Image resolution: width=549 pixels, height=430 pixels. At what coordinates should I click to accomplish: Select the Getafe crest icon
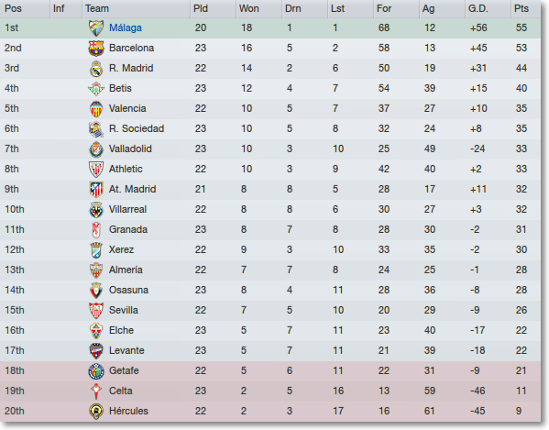point(96,371)
